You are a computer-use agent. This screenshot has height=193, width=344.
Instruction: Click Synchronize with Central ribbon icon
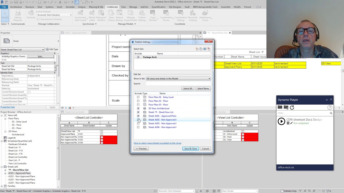click(80, 16)
